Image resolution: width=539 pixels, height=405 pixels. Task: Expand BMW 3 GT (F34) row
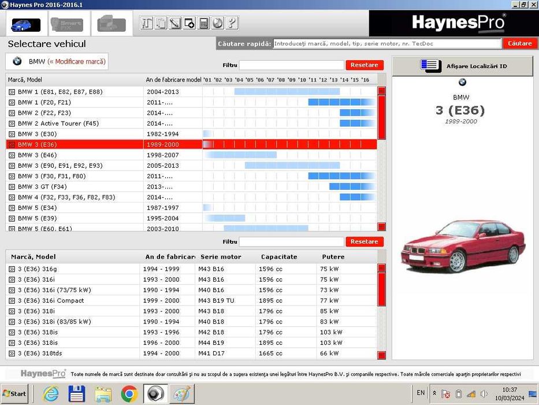(12, 187)
